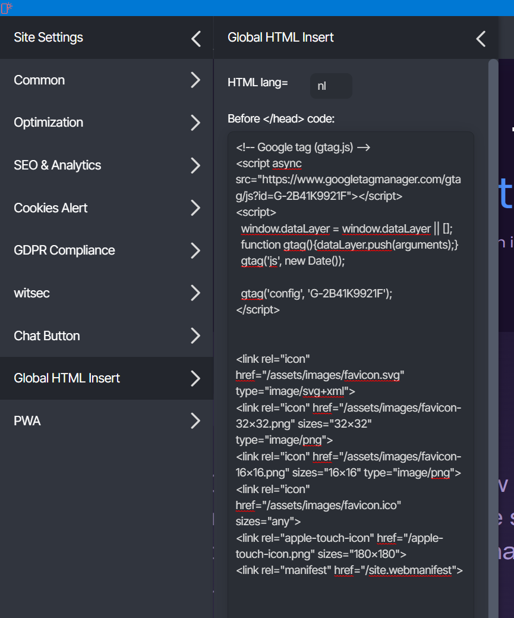Open Cookies Alert chevron arrow
The height and width of the screenshot is (618, 514).
click(195, 208)
